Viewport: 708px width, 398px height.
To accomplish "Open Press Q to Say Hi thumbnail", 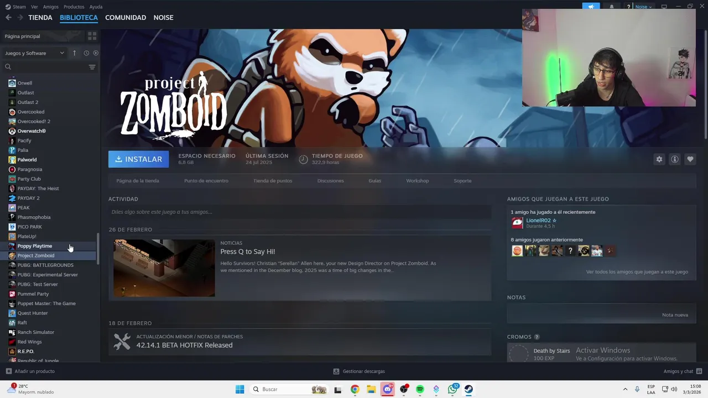I will (164, 268).
